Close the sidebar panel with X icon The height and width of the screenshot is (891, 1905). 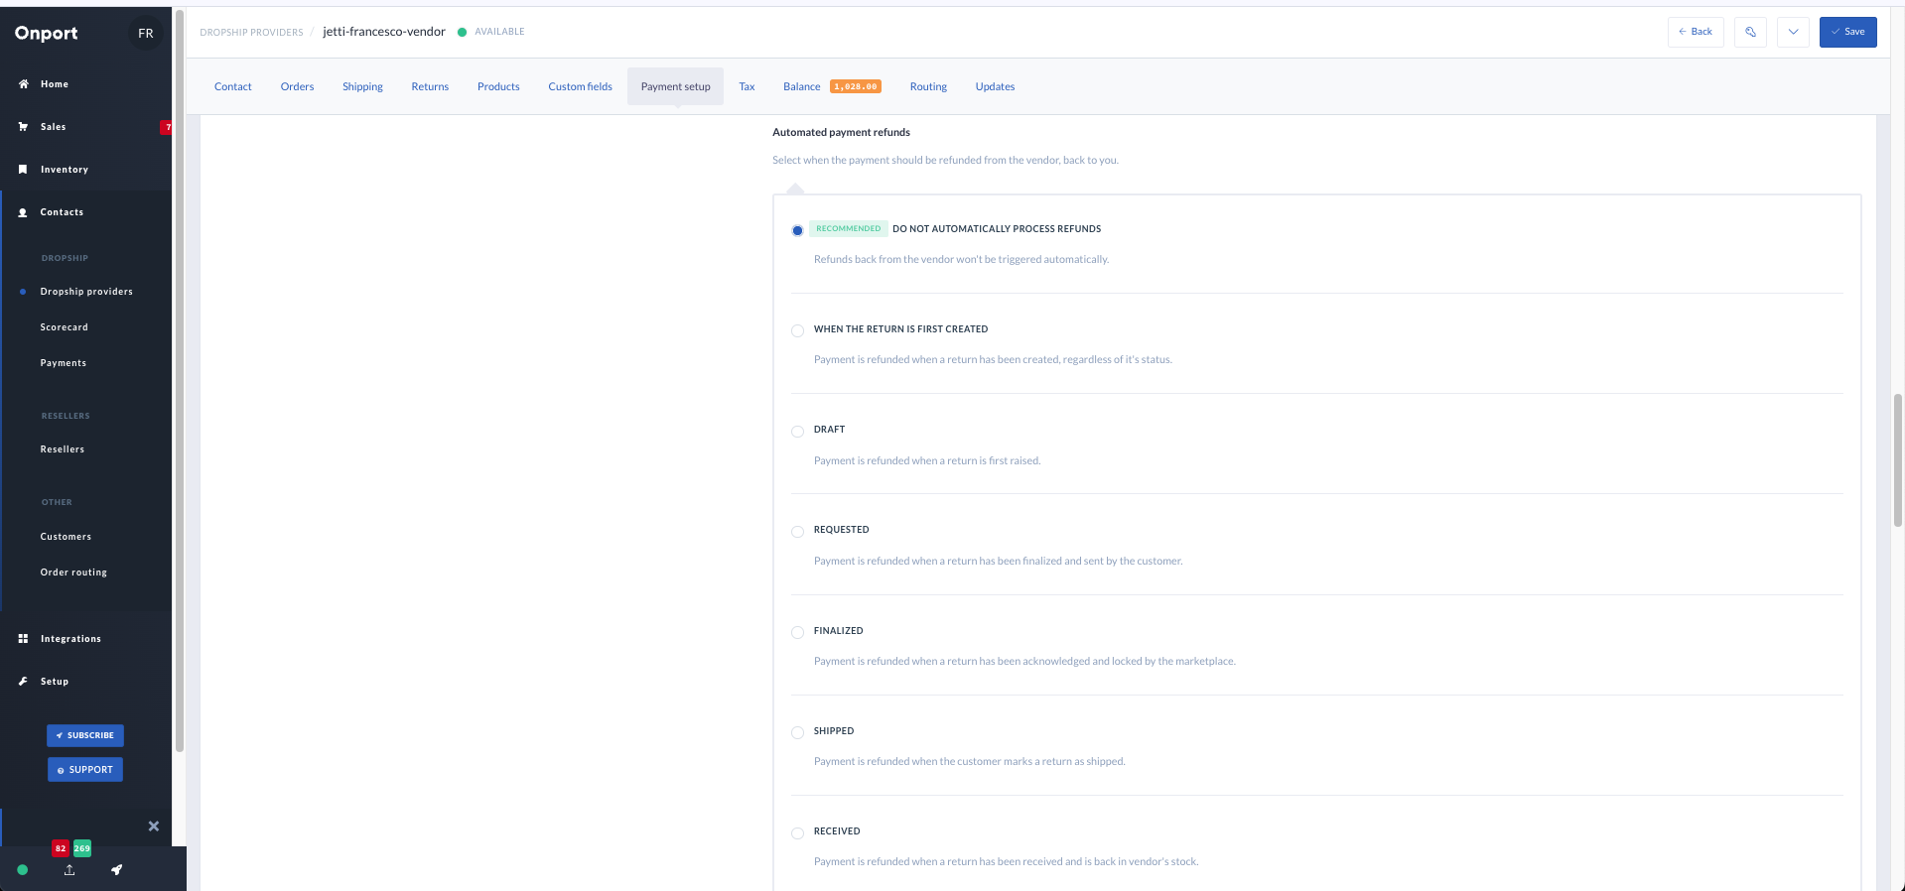pyautogui.click(x=154, y=827)
